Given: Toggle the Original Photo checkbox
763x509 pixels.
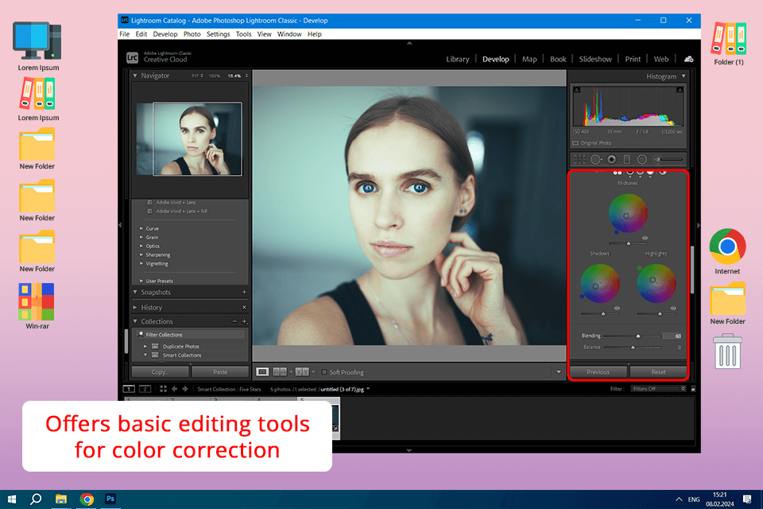Looking at the screenshot, I should coord(575,143).
